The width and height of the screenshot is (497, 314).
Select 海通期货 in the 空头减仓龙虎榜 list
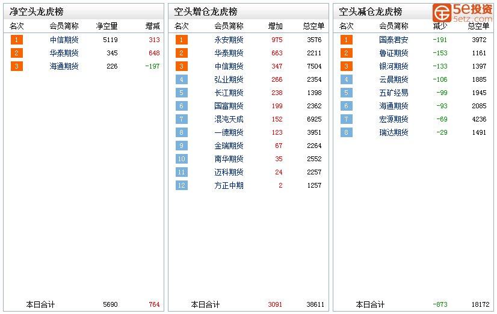394,106
